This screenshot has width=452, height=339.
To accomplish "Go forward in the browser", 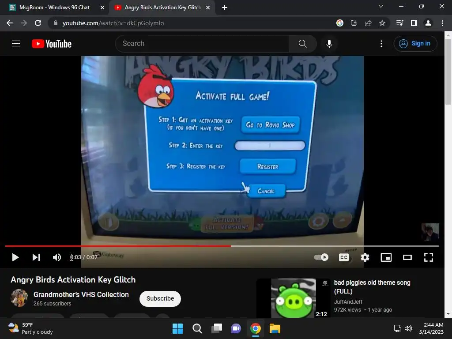I will (x=24, y=23).
